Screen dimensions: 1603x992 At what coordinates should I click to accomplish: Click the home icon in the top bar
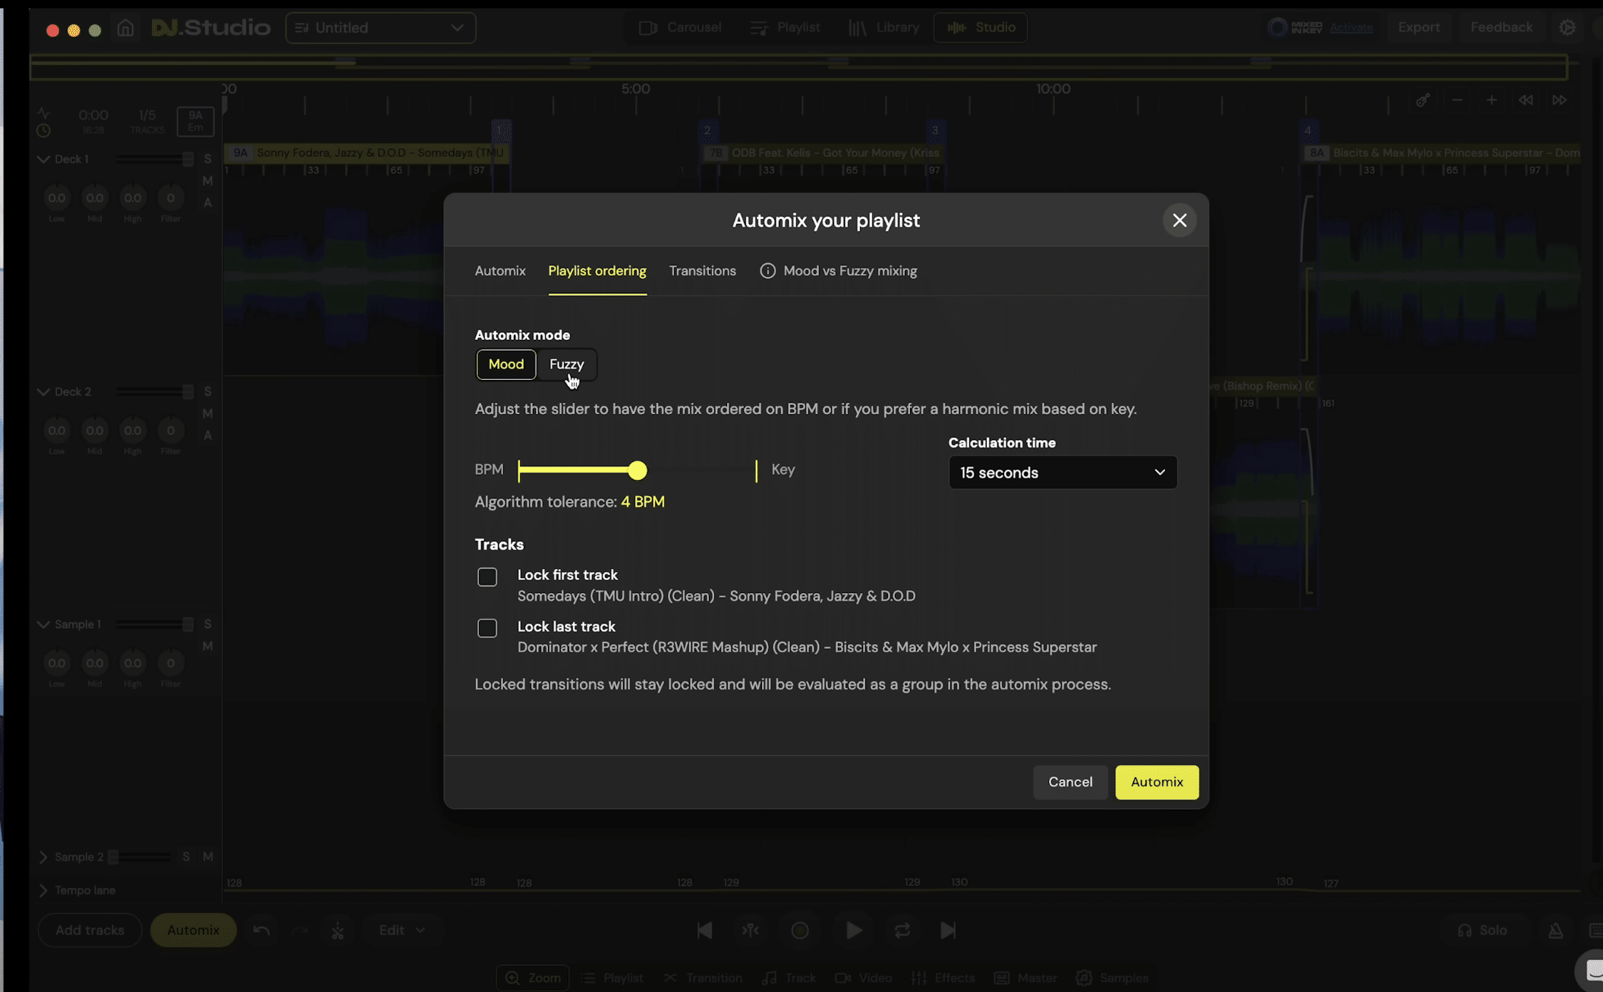pos(125,28)
